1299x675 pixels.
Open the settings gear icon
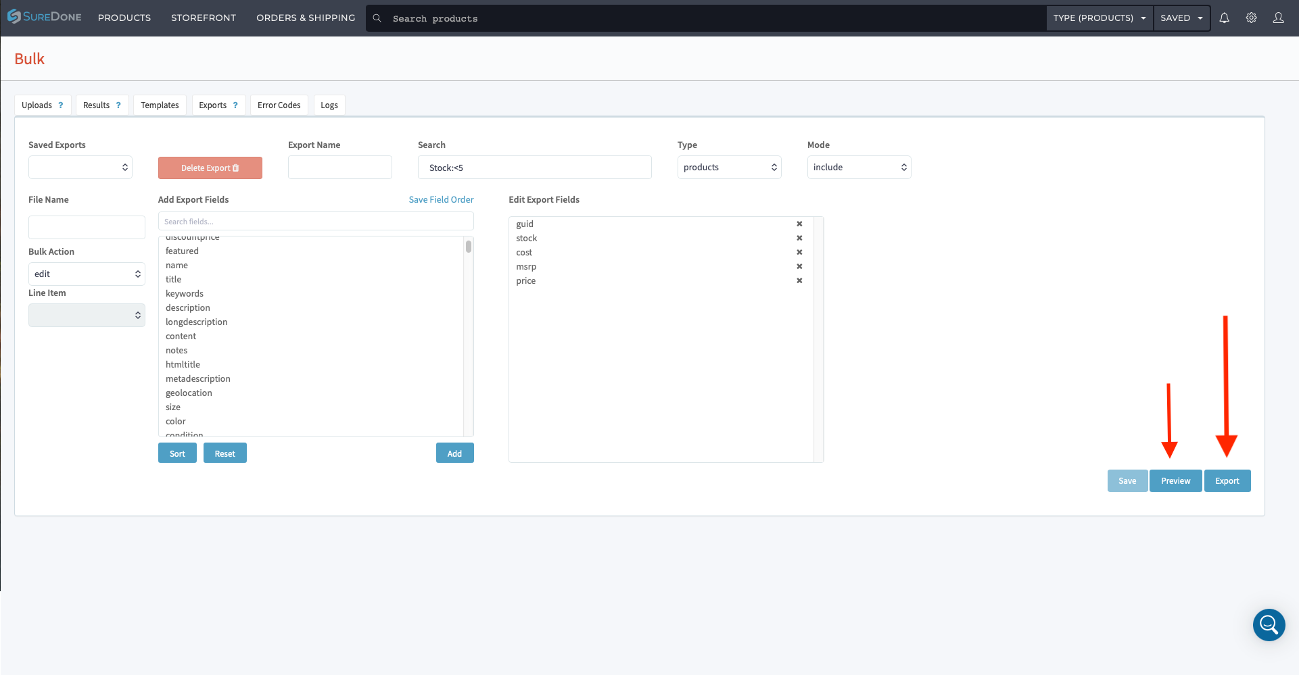(1251, 18)
